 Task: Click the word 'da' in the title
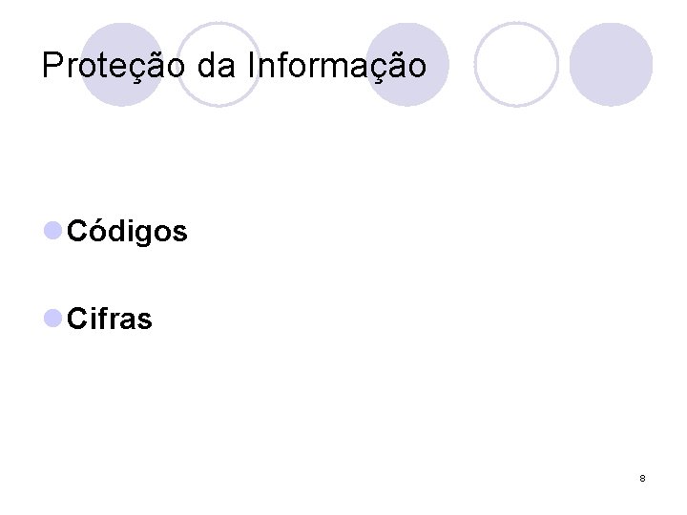tap(219, 65)
